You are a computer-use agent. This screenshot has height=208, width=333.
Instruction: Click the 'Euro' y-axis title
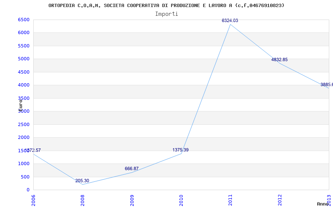[x=20, y=105]
